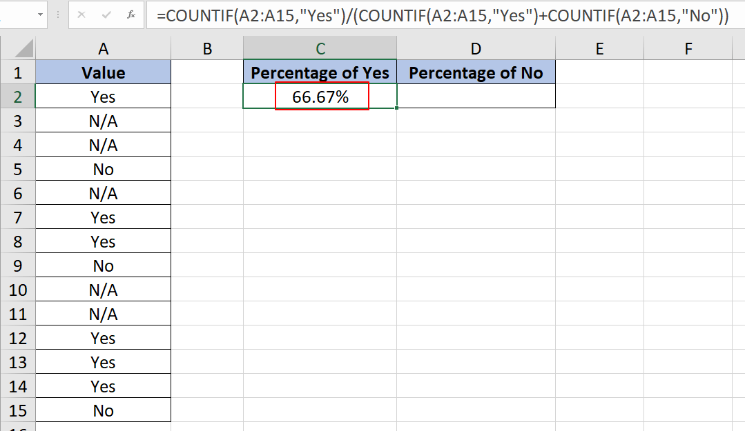The image size is (745, 431).
Task: Click the Cancel (X) icon beside formula bar
Action: pos(81,14)
